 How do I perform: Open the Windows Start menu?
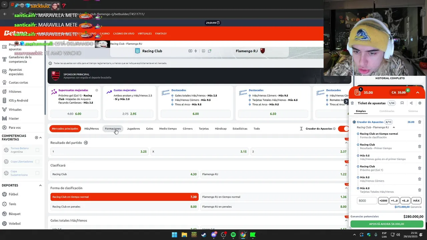click(174, 235)
